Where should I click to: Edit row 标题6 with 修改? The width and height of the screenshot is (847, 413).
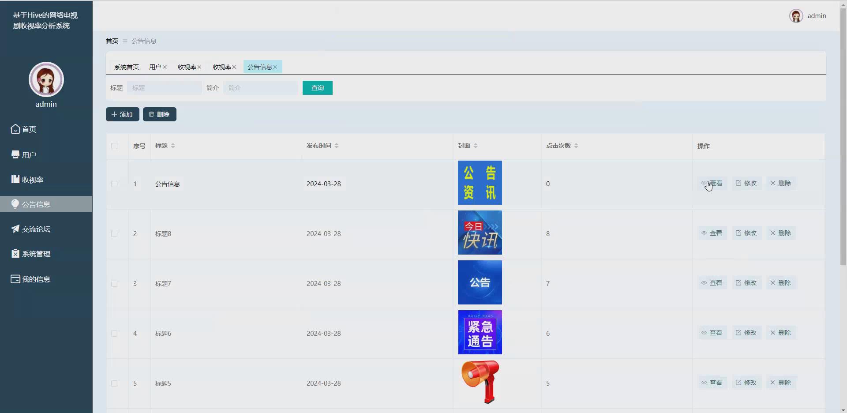(746, 333)
